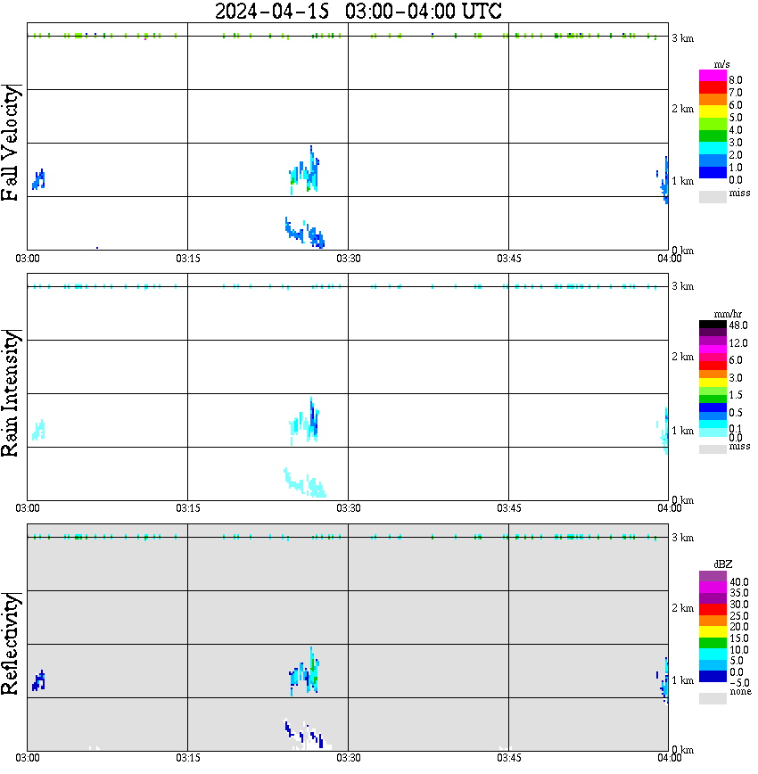Pick the dark blue -5.0 reflectivity swatch

713,677
